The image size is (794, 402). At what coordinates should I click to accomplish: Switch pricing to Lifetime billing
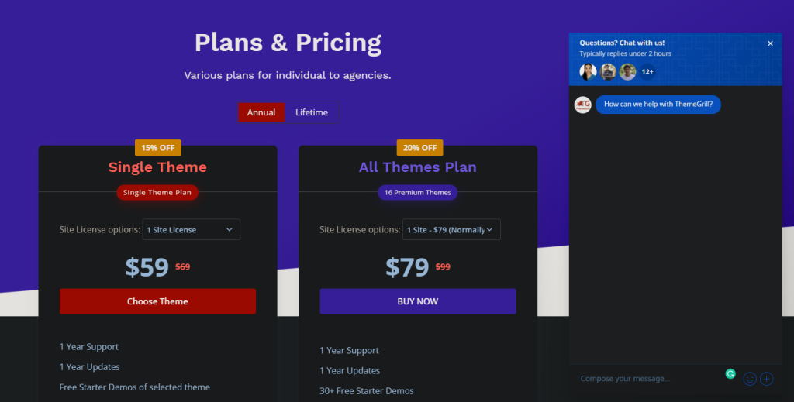312,112
